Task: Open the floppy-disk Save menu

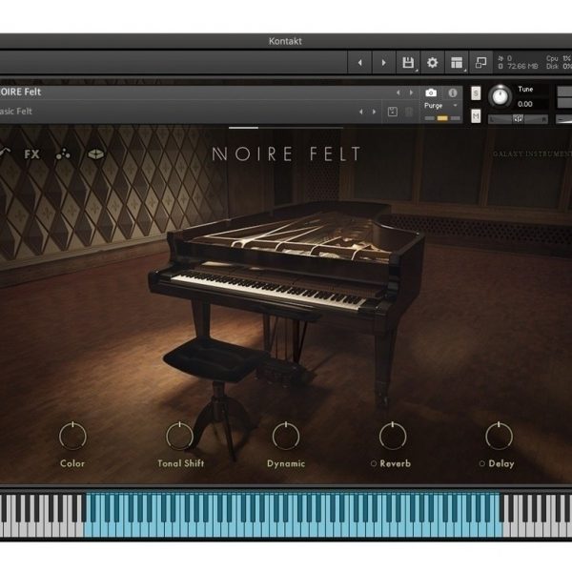Action: pyautogui.click(x=408, y=63)
